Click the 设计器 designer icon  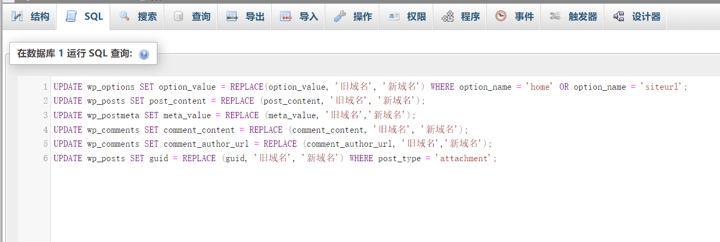click(x=618, y=17)
